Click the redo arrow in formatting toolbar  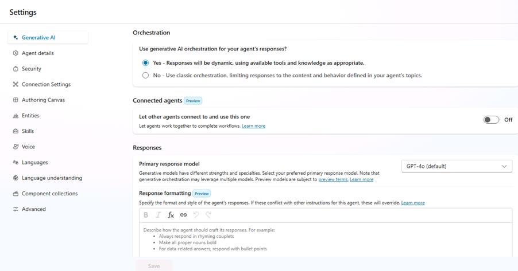point(208,215)
